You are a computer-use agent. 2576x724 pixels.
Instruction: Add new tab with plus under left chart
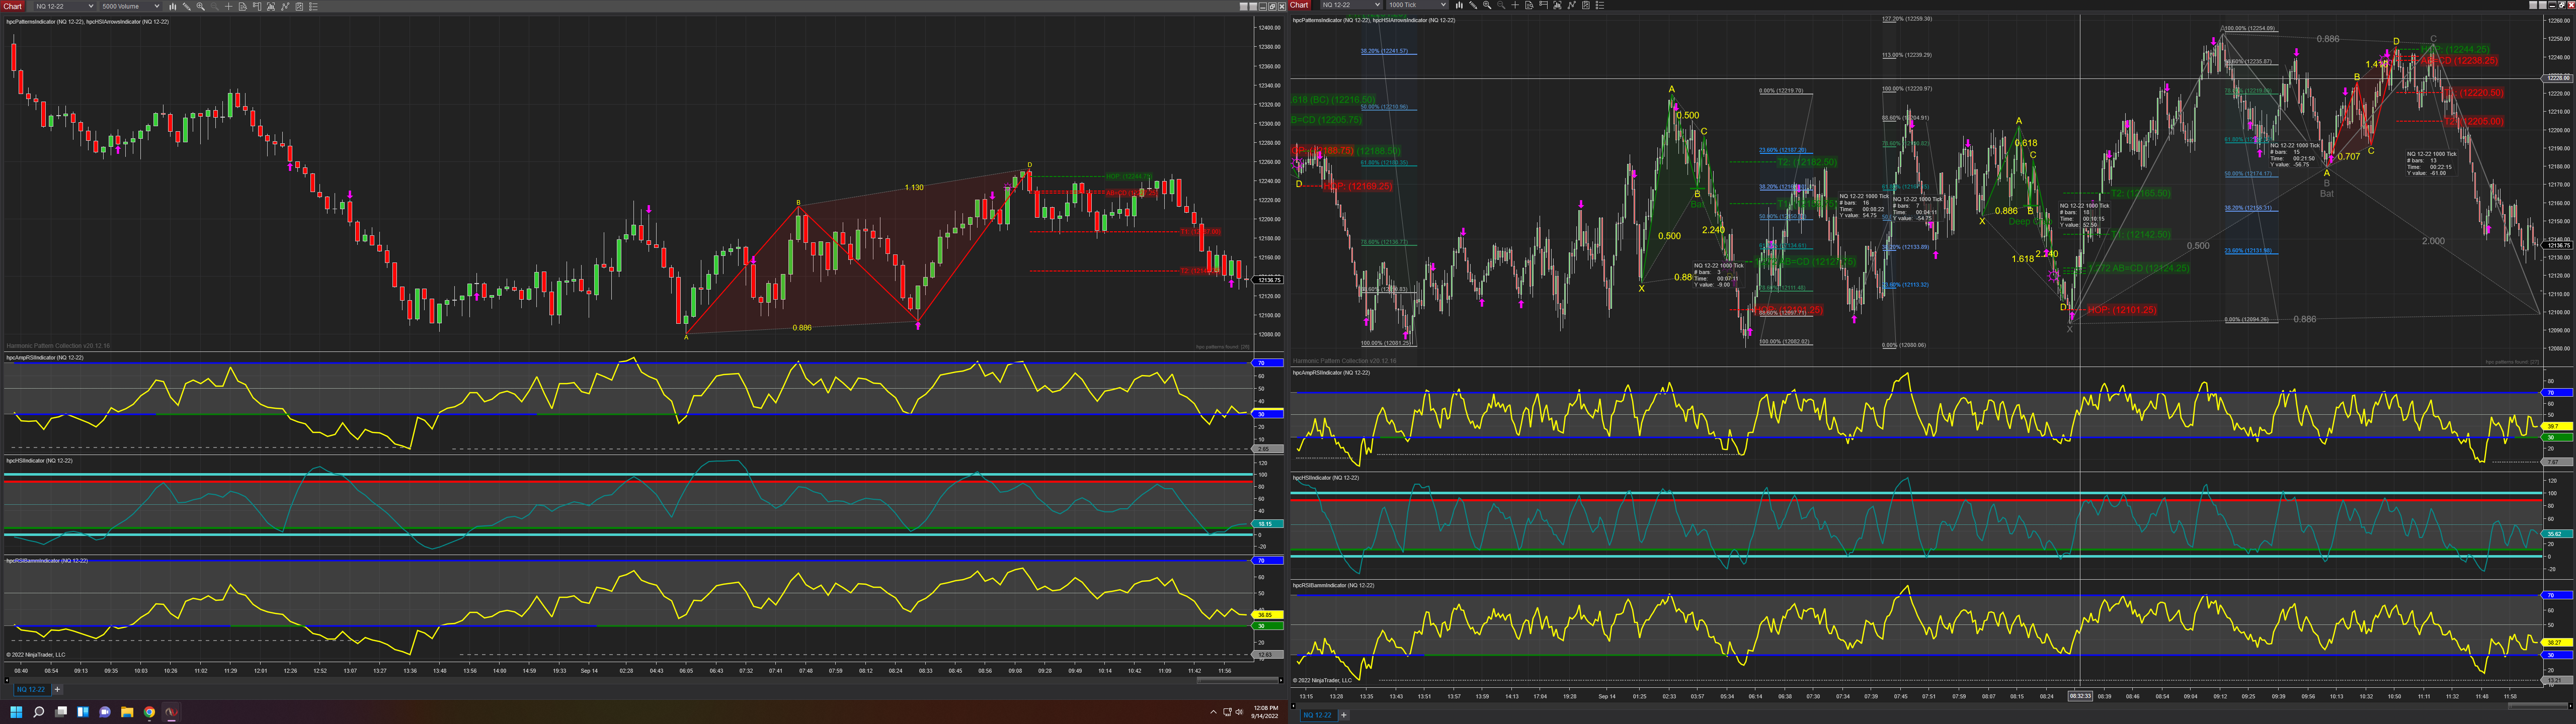[57, 689]
